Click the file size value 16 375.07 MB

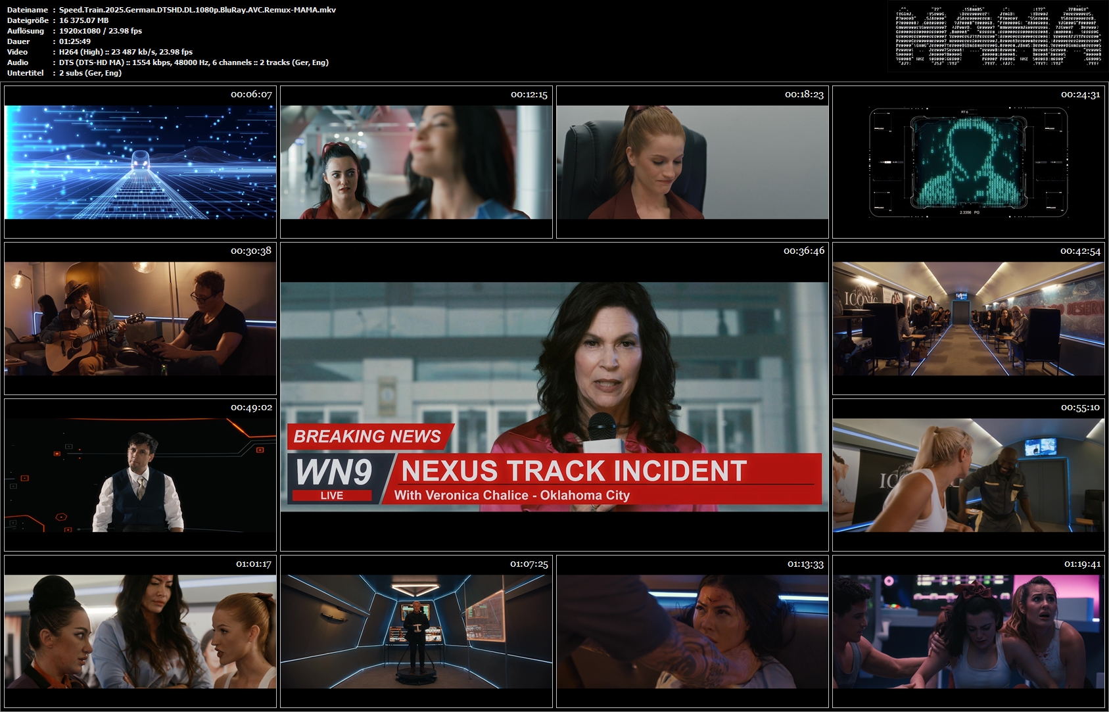coord(84,20)
